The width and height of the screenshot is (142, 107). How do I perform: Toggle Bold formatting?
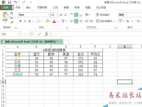point(20,21)
